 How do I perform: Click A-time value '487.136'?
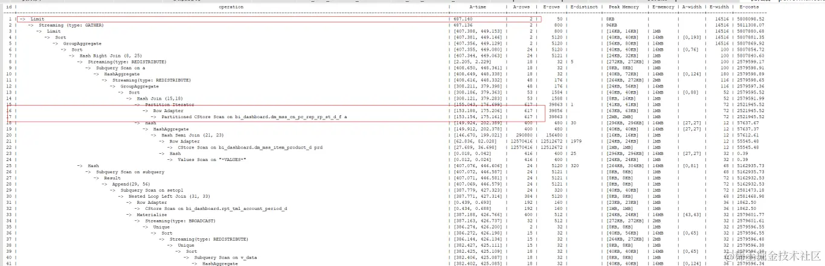463,25
